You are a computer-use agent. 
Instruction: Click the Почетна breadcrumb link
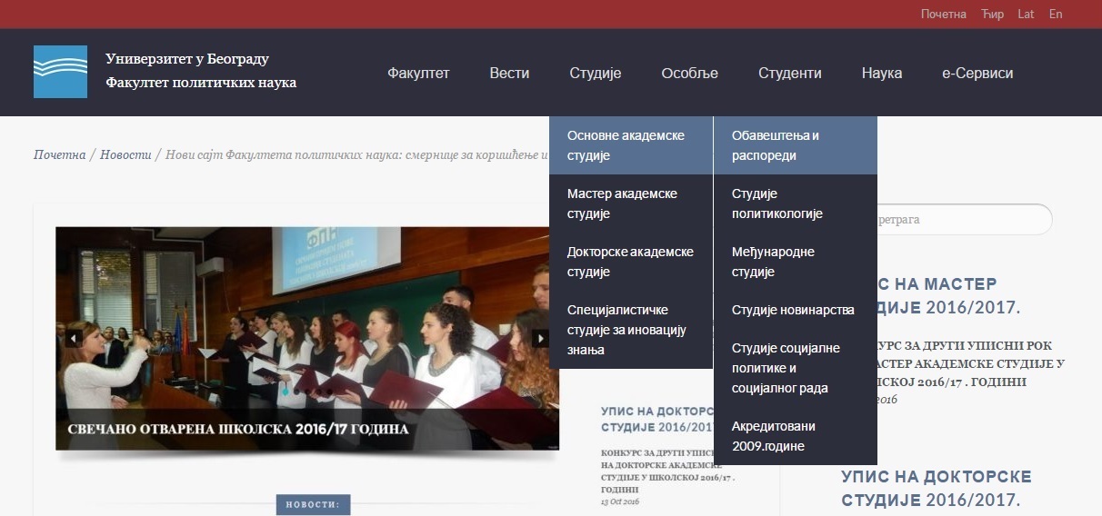coord(59,154)
